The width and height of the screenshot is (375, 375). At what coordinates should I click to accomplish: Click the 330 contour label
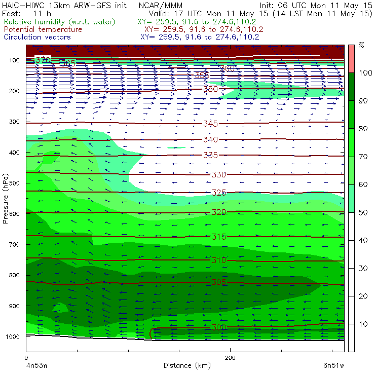click(219, 175)
